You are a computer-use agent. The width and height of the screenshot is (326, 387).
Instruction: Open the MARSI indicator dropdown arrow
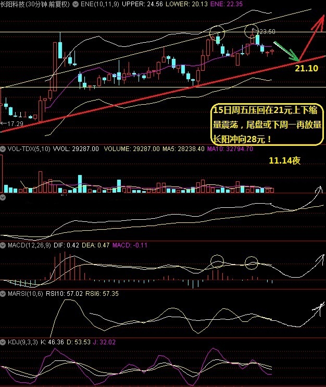(x=3, y=294)
